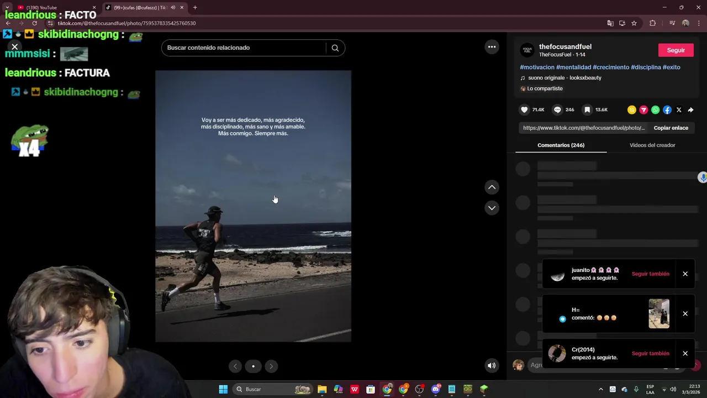Follow back Cr(2014) with Seguir también
Viewport: 707px width, 398px height.
click(x=650, y=353)
